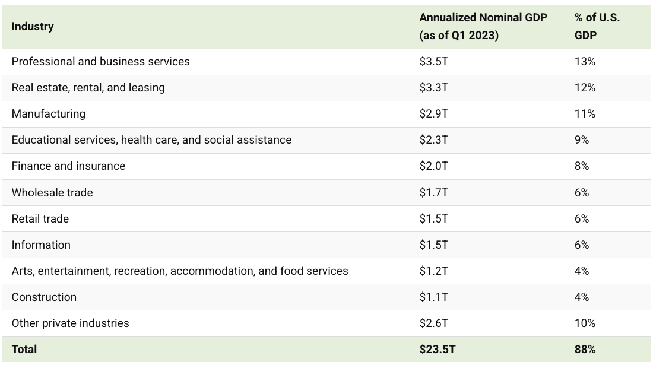Select the Construction industry cell
The image size is (653, 368).
pyautogui.click(x=44, y=297)
